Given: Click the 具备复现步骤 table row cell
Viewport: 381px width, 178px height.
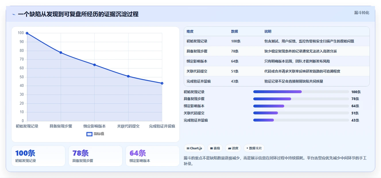Looking at the screenshot, I should coord(197,51).
